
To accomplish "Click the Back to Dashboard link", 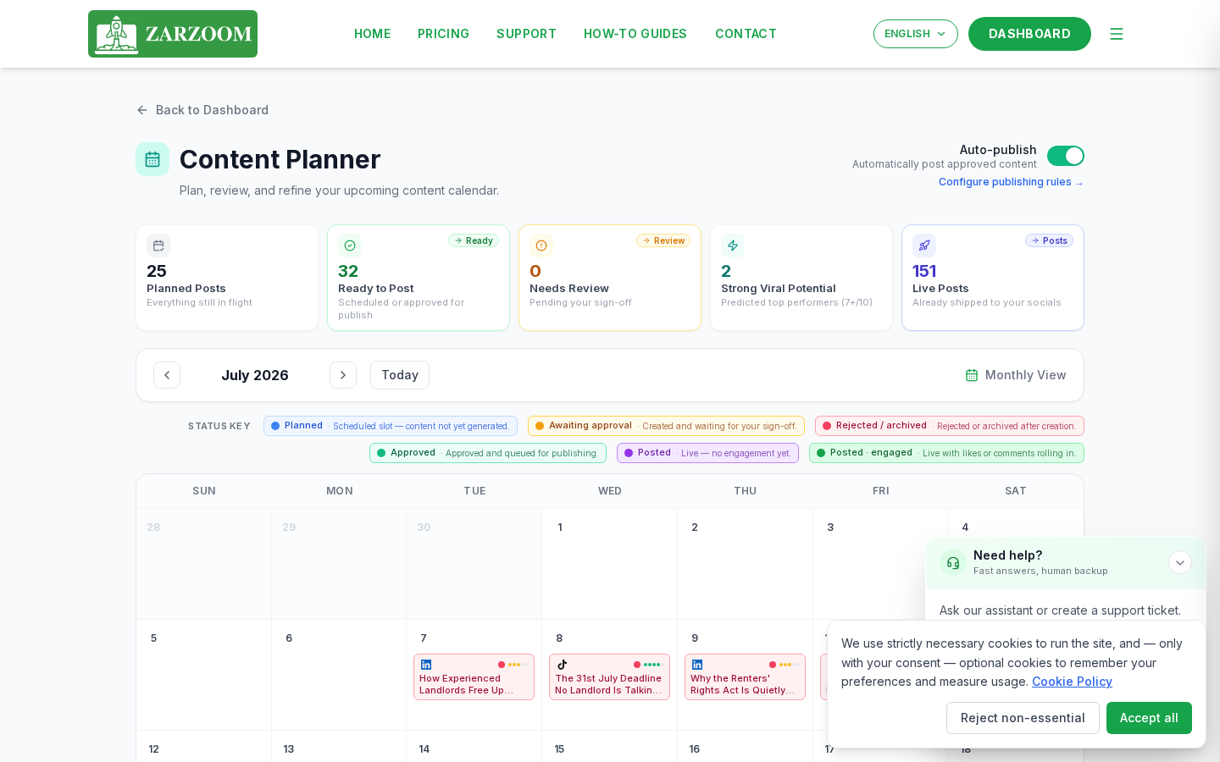I will (202, 110).
